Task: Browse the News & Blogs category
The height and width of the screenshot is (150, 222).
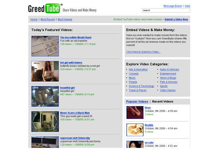Action: click(168, 78)
